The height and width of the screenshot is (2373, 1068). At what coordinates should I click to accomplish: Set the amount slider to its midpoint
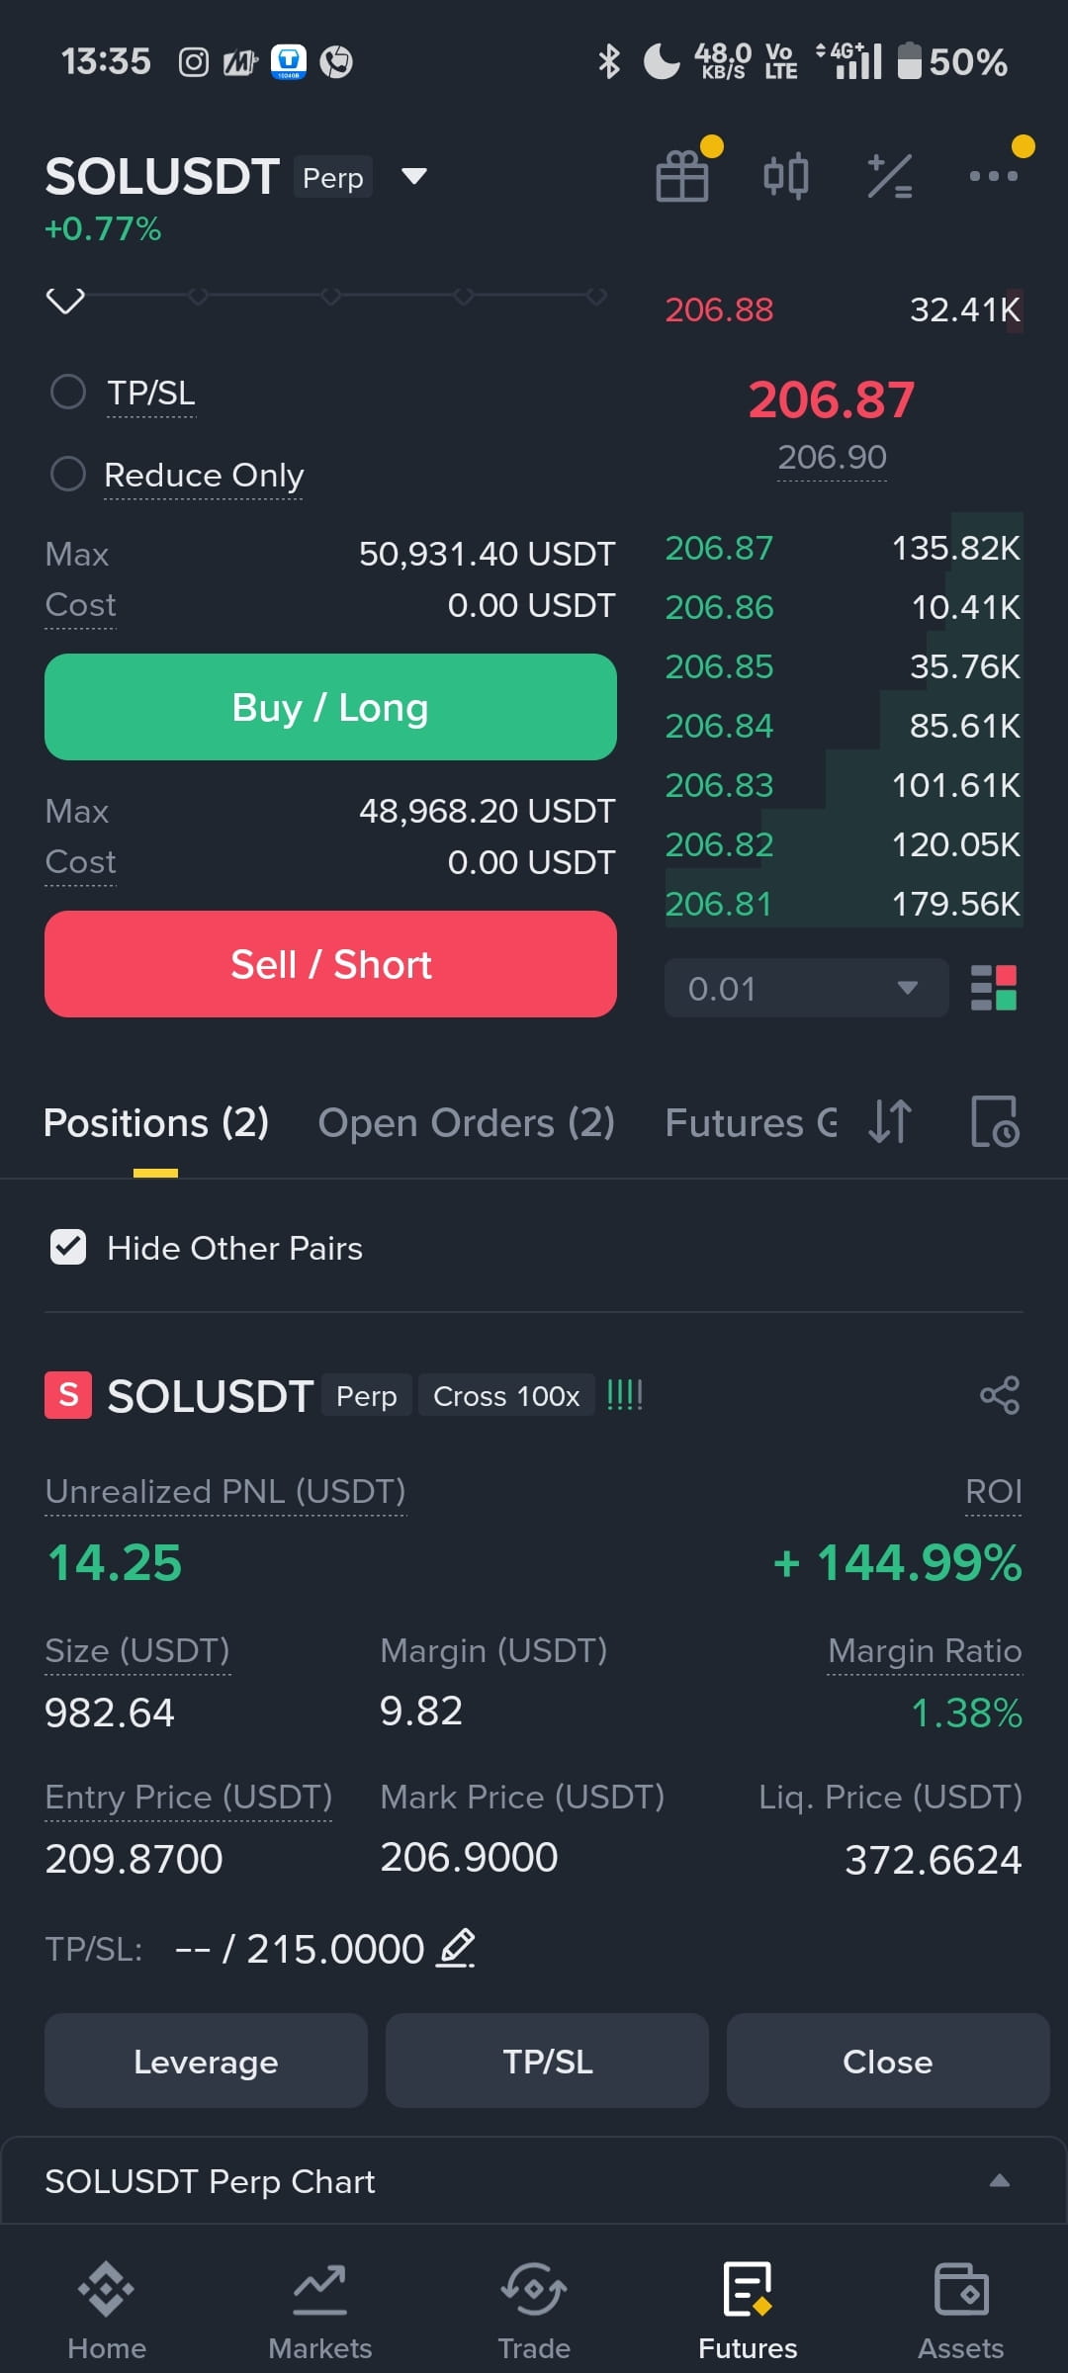[330, 296]
